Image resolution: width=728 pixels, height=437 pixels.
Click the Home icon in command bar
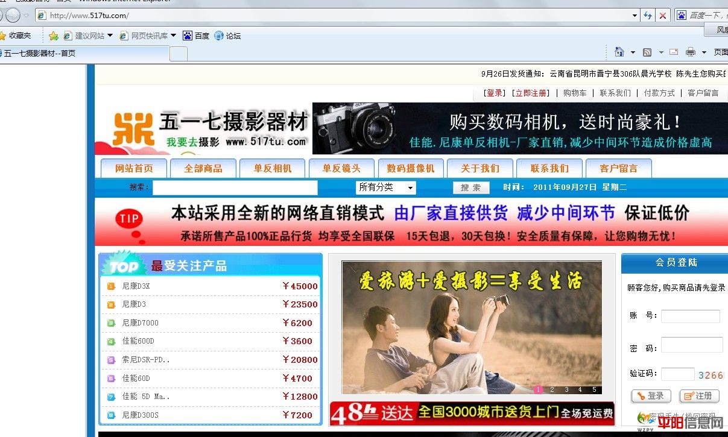click(x=619, y=52)
